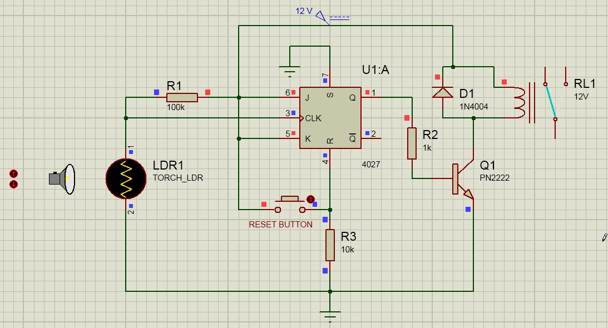Click the lower red actuator beside the torch
The image size is (608, 328).
13,184
